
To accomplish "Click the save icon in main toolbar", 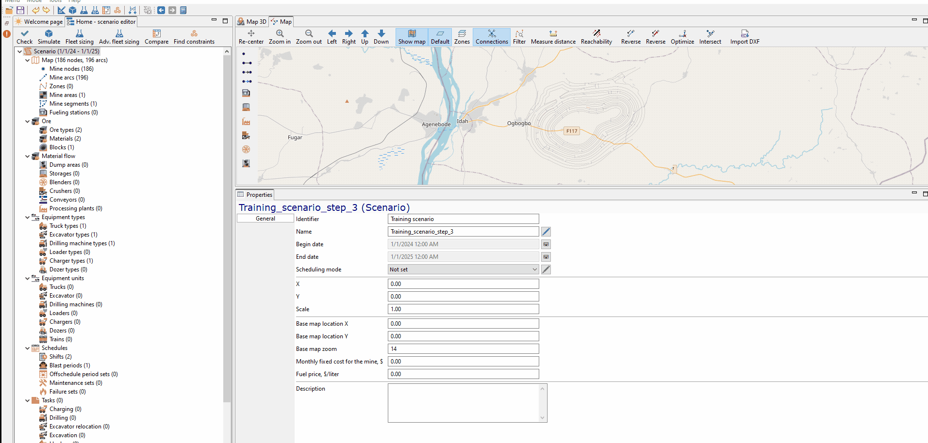I will (20, 10).
